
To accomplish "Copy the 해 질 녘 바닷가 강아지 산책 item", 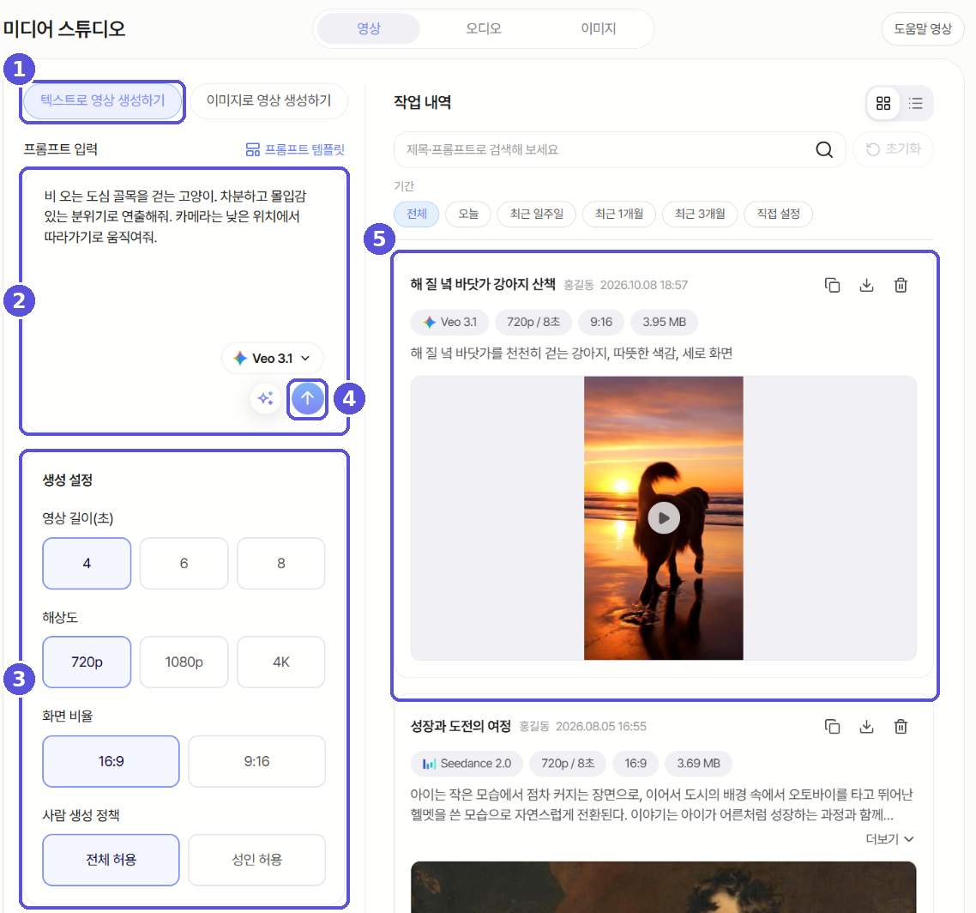I will (x=832, y=285).
